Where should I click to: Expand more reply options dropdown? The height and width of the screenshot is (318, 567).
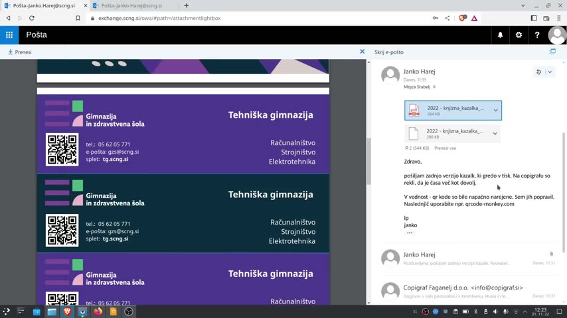pyautogui.click(x=550, y=72)
